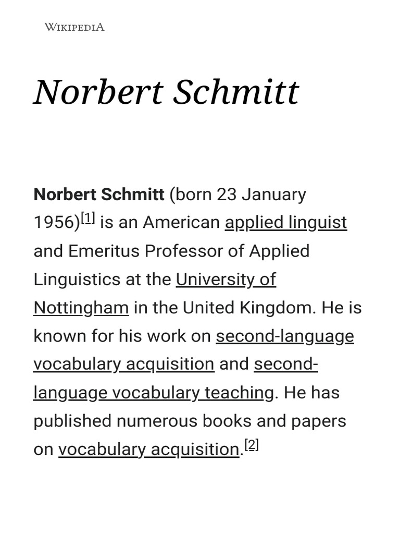This screenshot has width=400, height=534.
Task: Follow the "applied linguist" link
Action: tap(285, 223)
